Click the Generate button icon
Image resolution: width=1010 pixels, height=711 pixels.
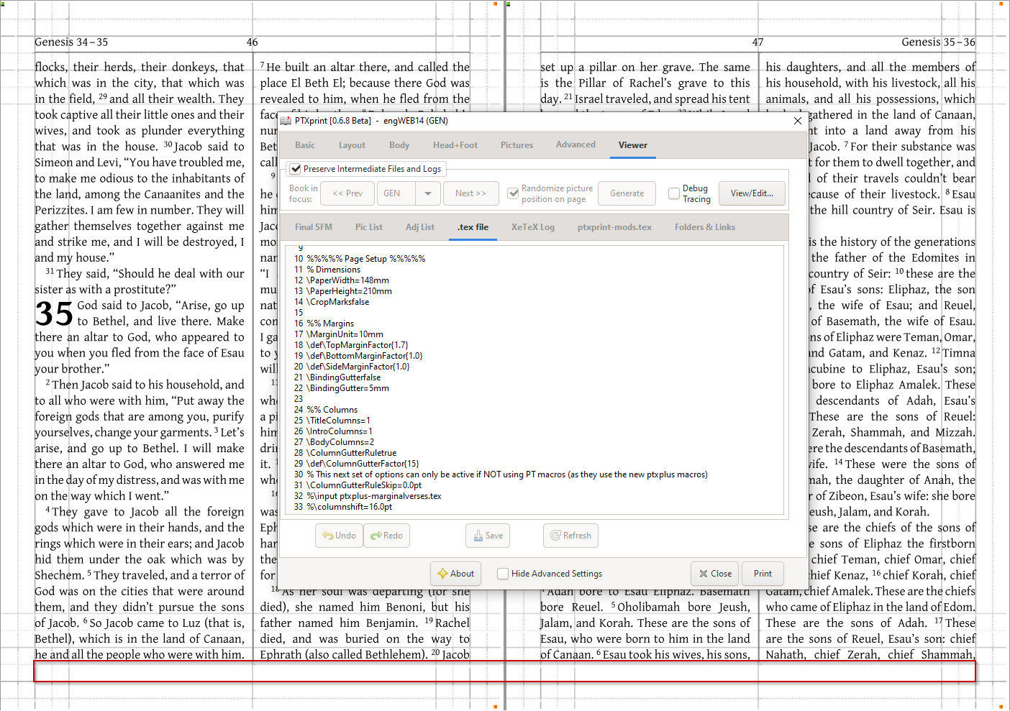[627, 193]
